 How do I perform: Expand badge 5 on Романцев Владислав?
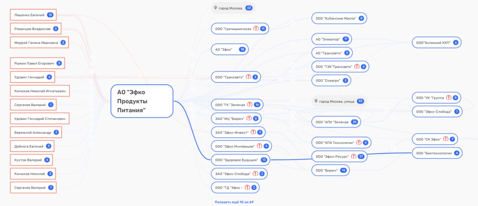coord(56,29)
